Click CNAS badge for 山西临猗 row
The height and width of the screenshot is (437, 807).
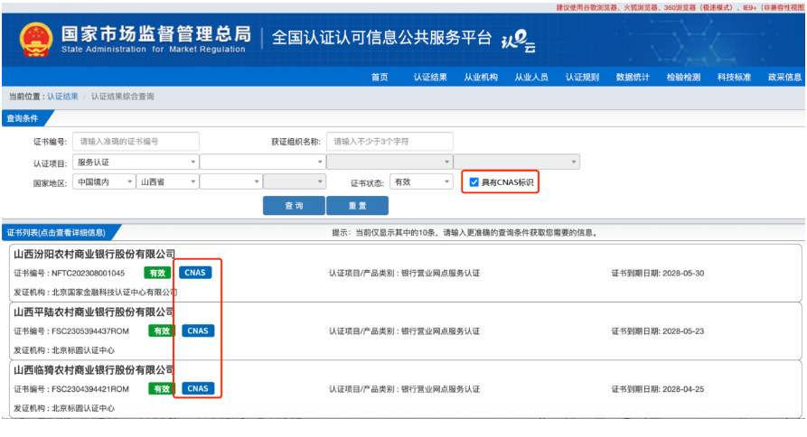pyautogui.click(x=198, y=388)
